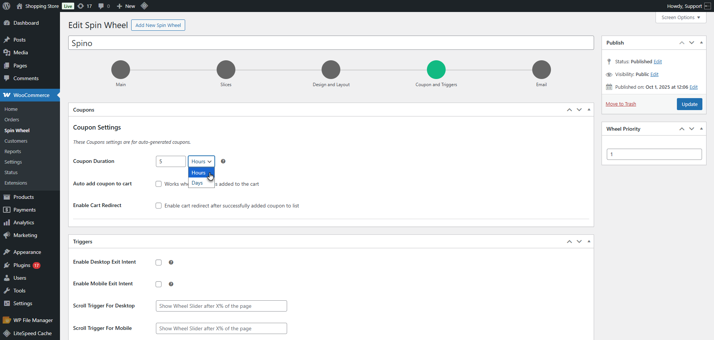Open the Plugins menu in sidebar
Viewport: 714px width, 340px height.
click(22, 265)
